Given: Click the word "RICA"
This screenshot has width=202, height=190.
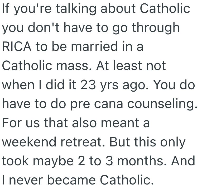Looking at the screenshot, I should coord(17,47).
